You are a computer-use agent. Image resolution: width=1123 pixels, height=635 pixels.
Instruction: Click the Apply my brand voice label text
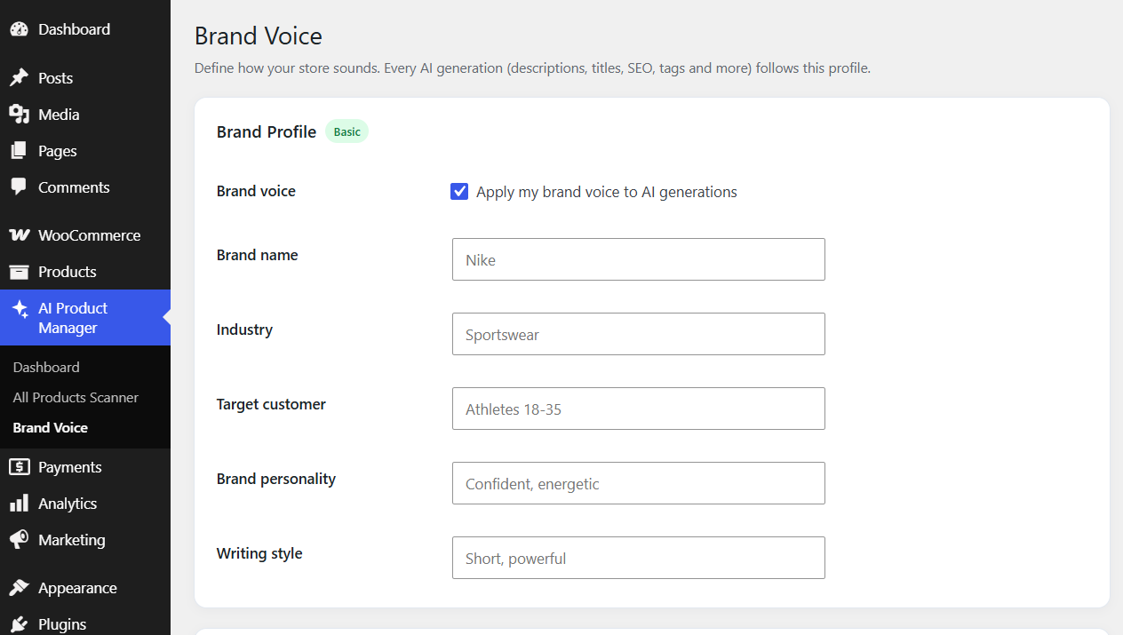point(607,192)
